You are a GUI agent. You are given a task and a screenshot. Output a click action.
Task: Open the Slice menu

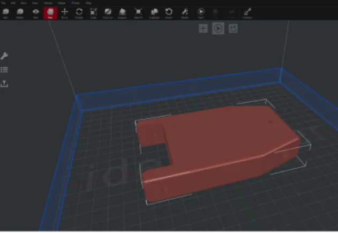[x=24, y=3]
